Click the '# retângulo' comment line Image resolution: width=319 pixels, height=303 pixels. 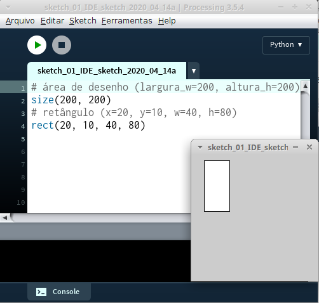pyautogui.click(x=134, y=113)
